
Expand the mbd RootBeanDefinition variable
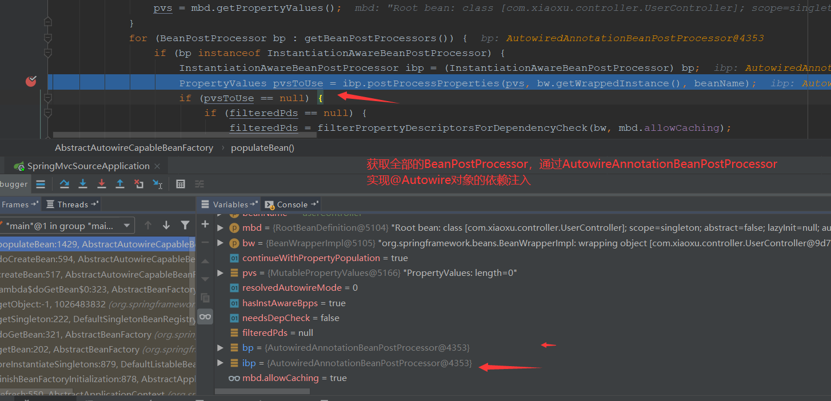[221, 228]
